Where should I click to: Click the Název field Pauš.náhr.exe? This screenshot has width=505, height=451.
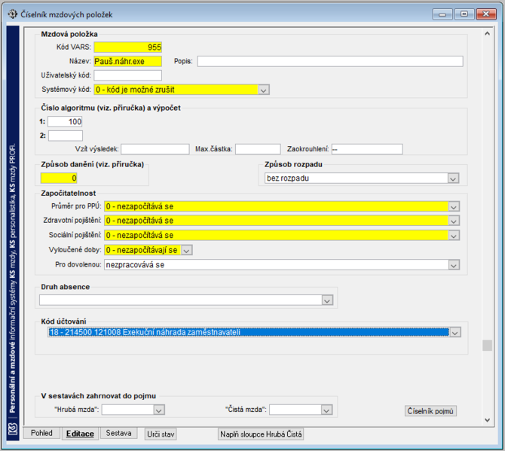pyautogui.click(x=128, y=62)
